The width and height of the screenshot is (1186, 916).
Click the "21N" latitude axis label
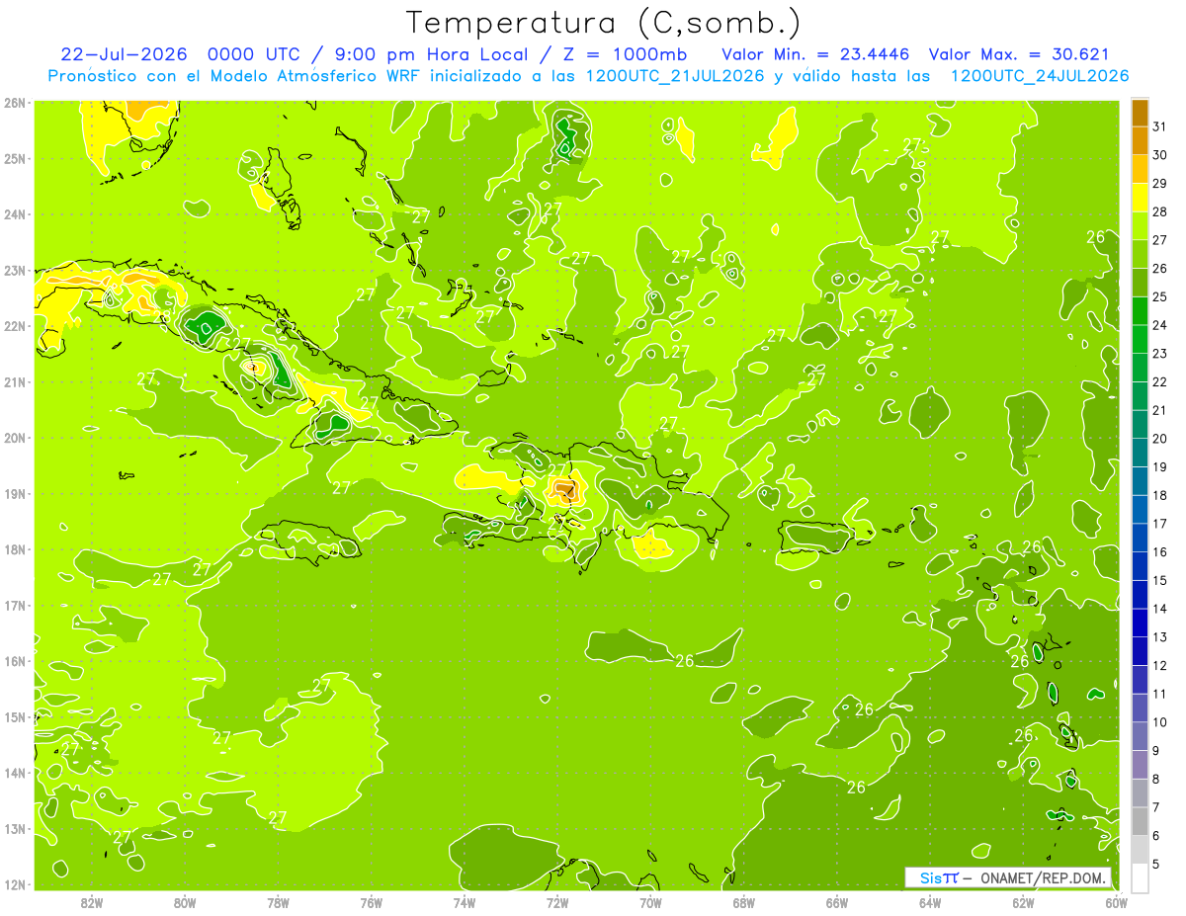click(14, 381)
